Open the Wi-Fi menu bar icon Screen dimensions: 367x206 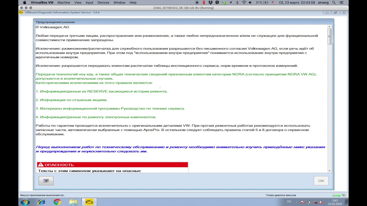pyautogui.click(x=244, y=3)
